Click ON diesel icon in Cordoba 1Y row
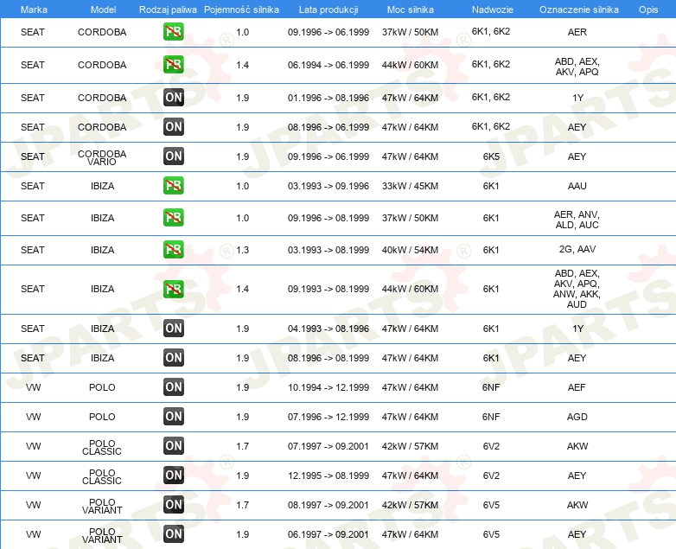Viewport: 676px width, 549px height. pyautogui.click(x=173, y=98)
